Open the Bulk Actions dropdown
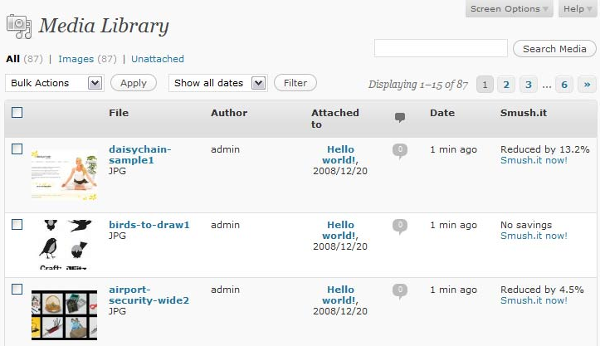Viewport: 600px width, 346px height. 54,83
